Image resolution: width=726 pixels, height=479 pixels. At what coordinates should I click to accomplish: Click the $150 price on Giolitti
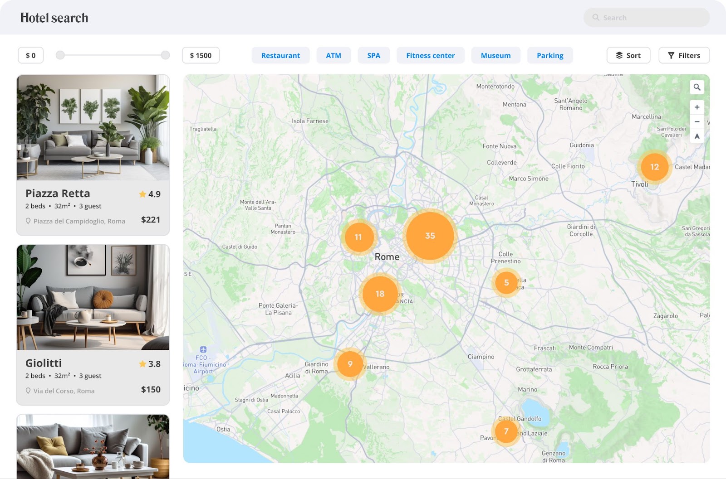click(x=151, y=390)
